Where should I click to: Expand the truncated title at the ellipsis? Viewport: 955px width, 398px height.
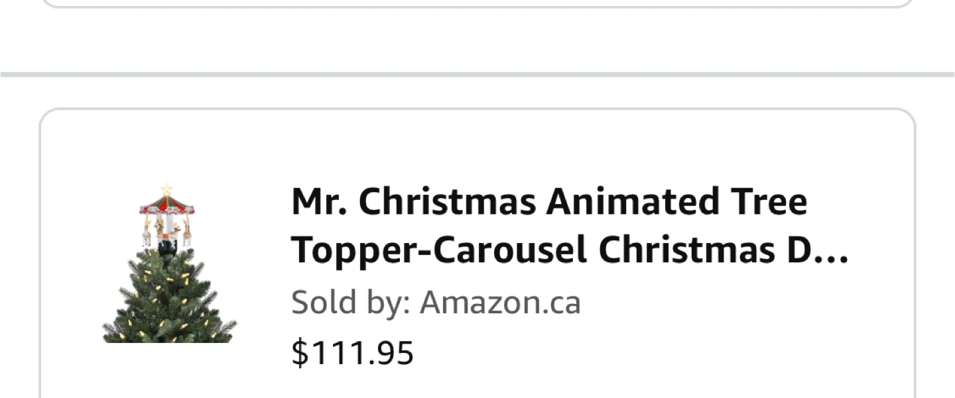coord(831,252)
